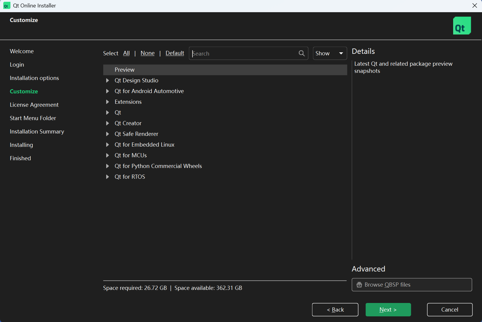Expand the Qt for Embedded Linux node

click(x=107, y=145)
